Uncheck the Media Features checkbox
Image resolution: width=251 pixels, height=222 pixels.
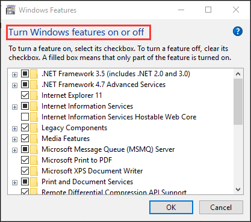(x=25, y=139)
